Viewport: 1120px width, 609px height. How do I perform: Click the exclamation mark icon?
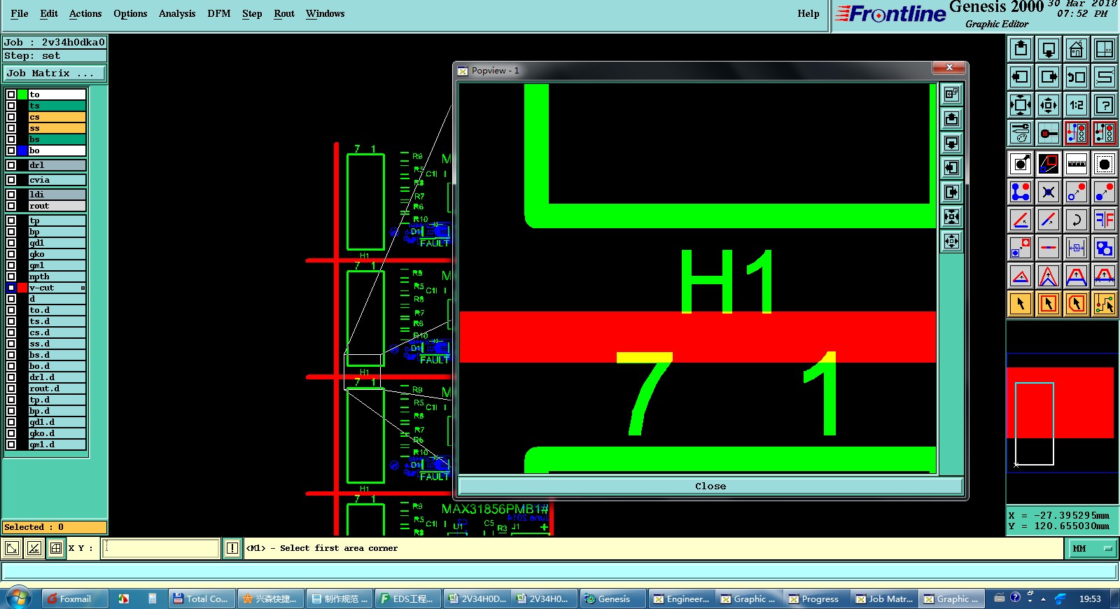pyautogui.click(x=232, y=548)
